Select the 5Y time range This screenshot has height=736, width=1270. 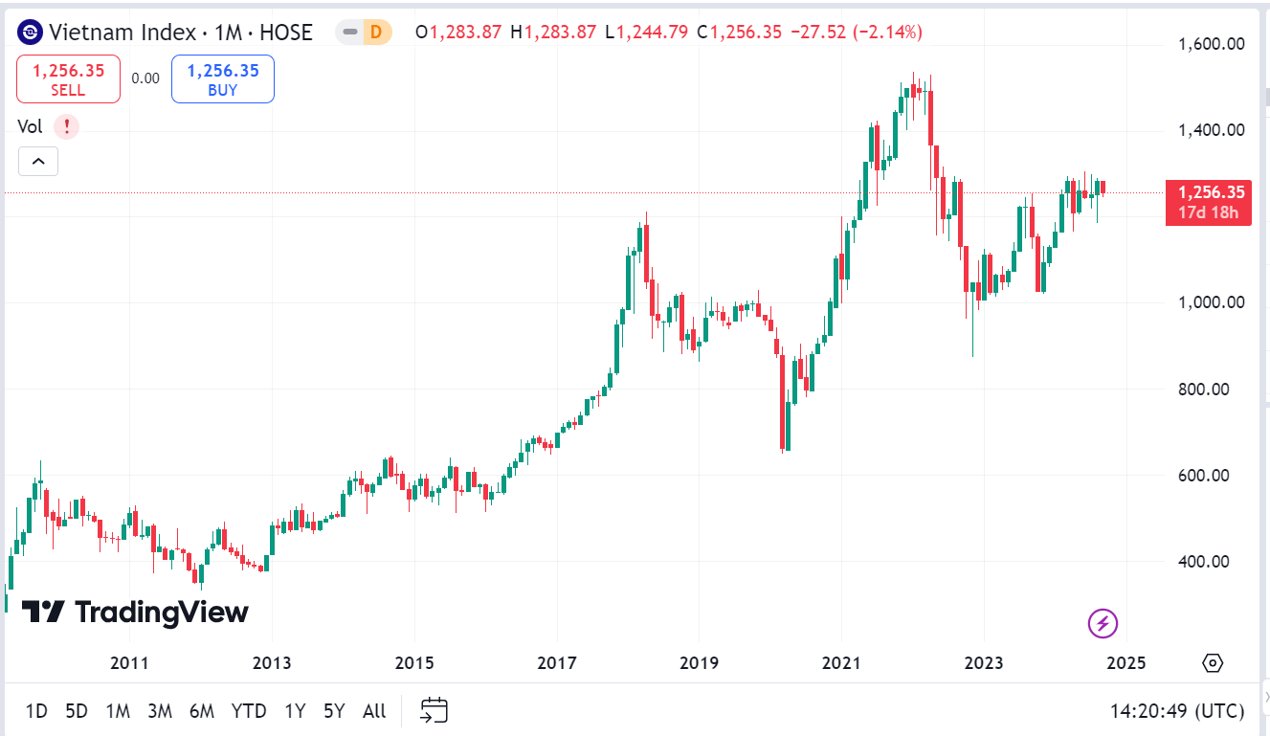[x=334, y=711]
